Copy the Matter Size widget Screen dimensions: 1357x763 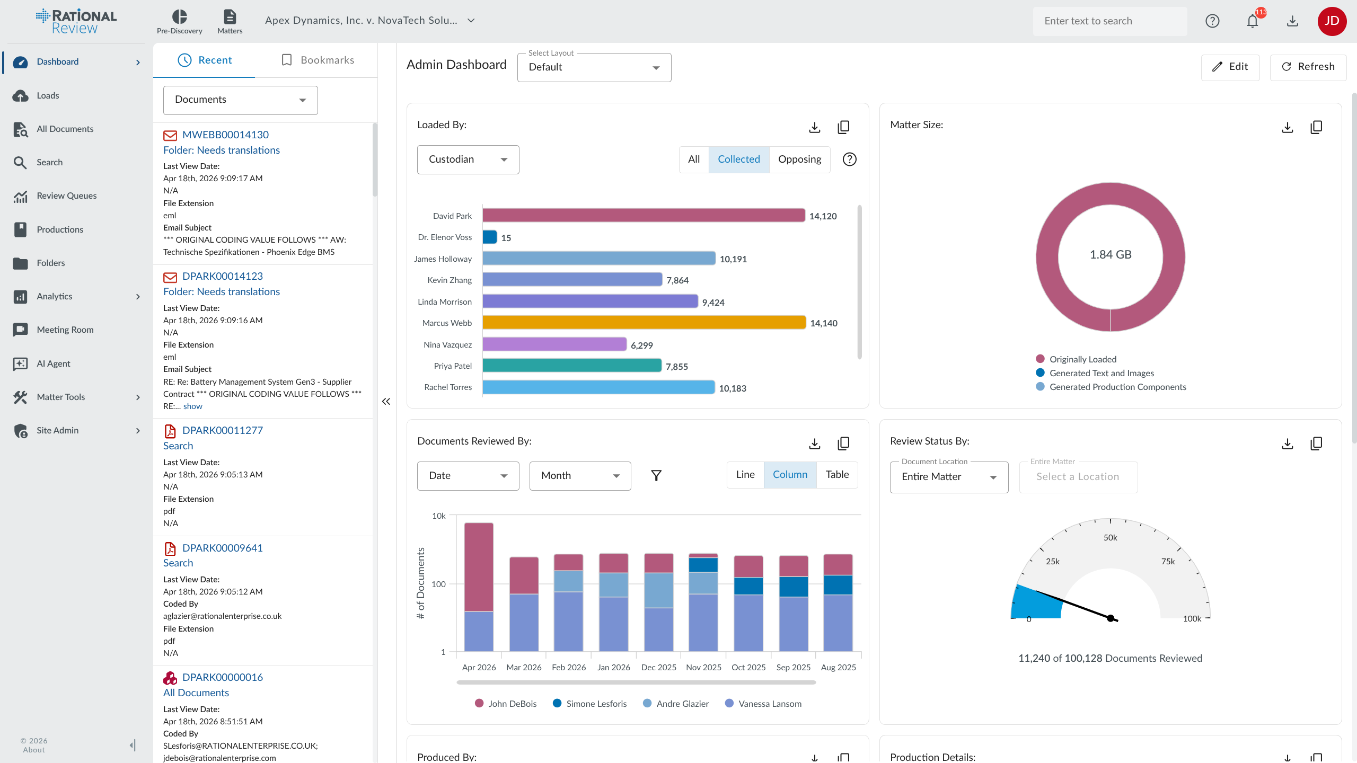click(1316, 127)
